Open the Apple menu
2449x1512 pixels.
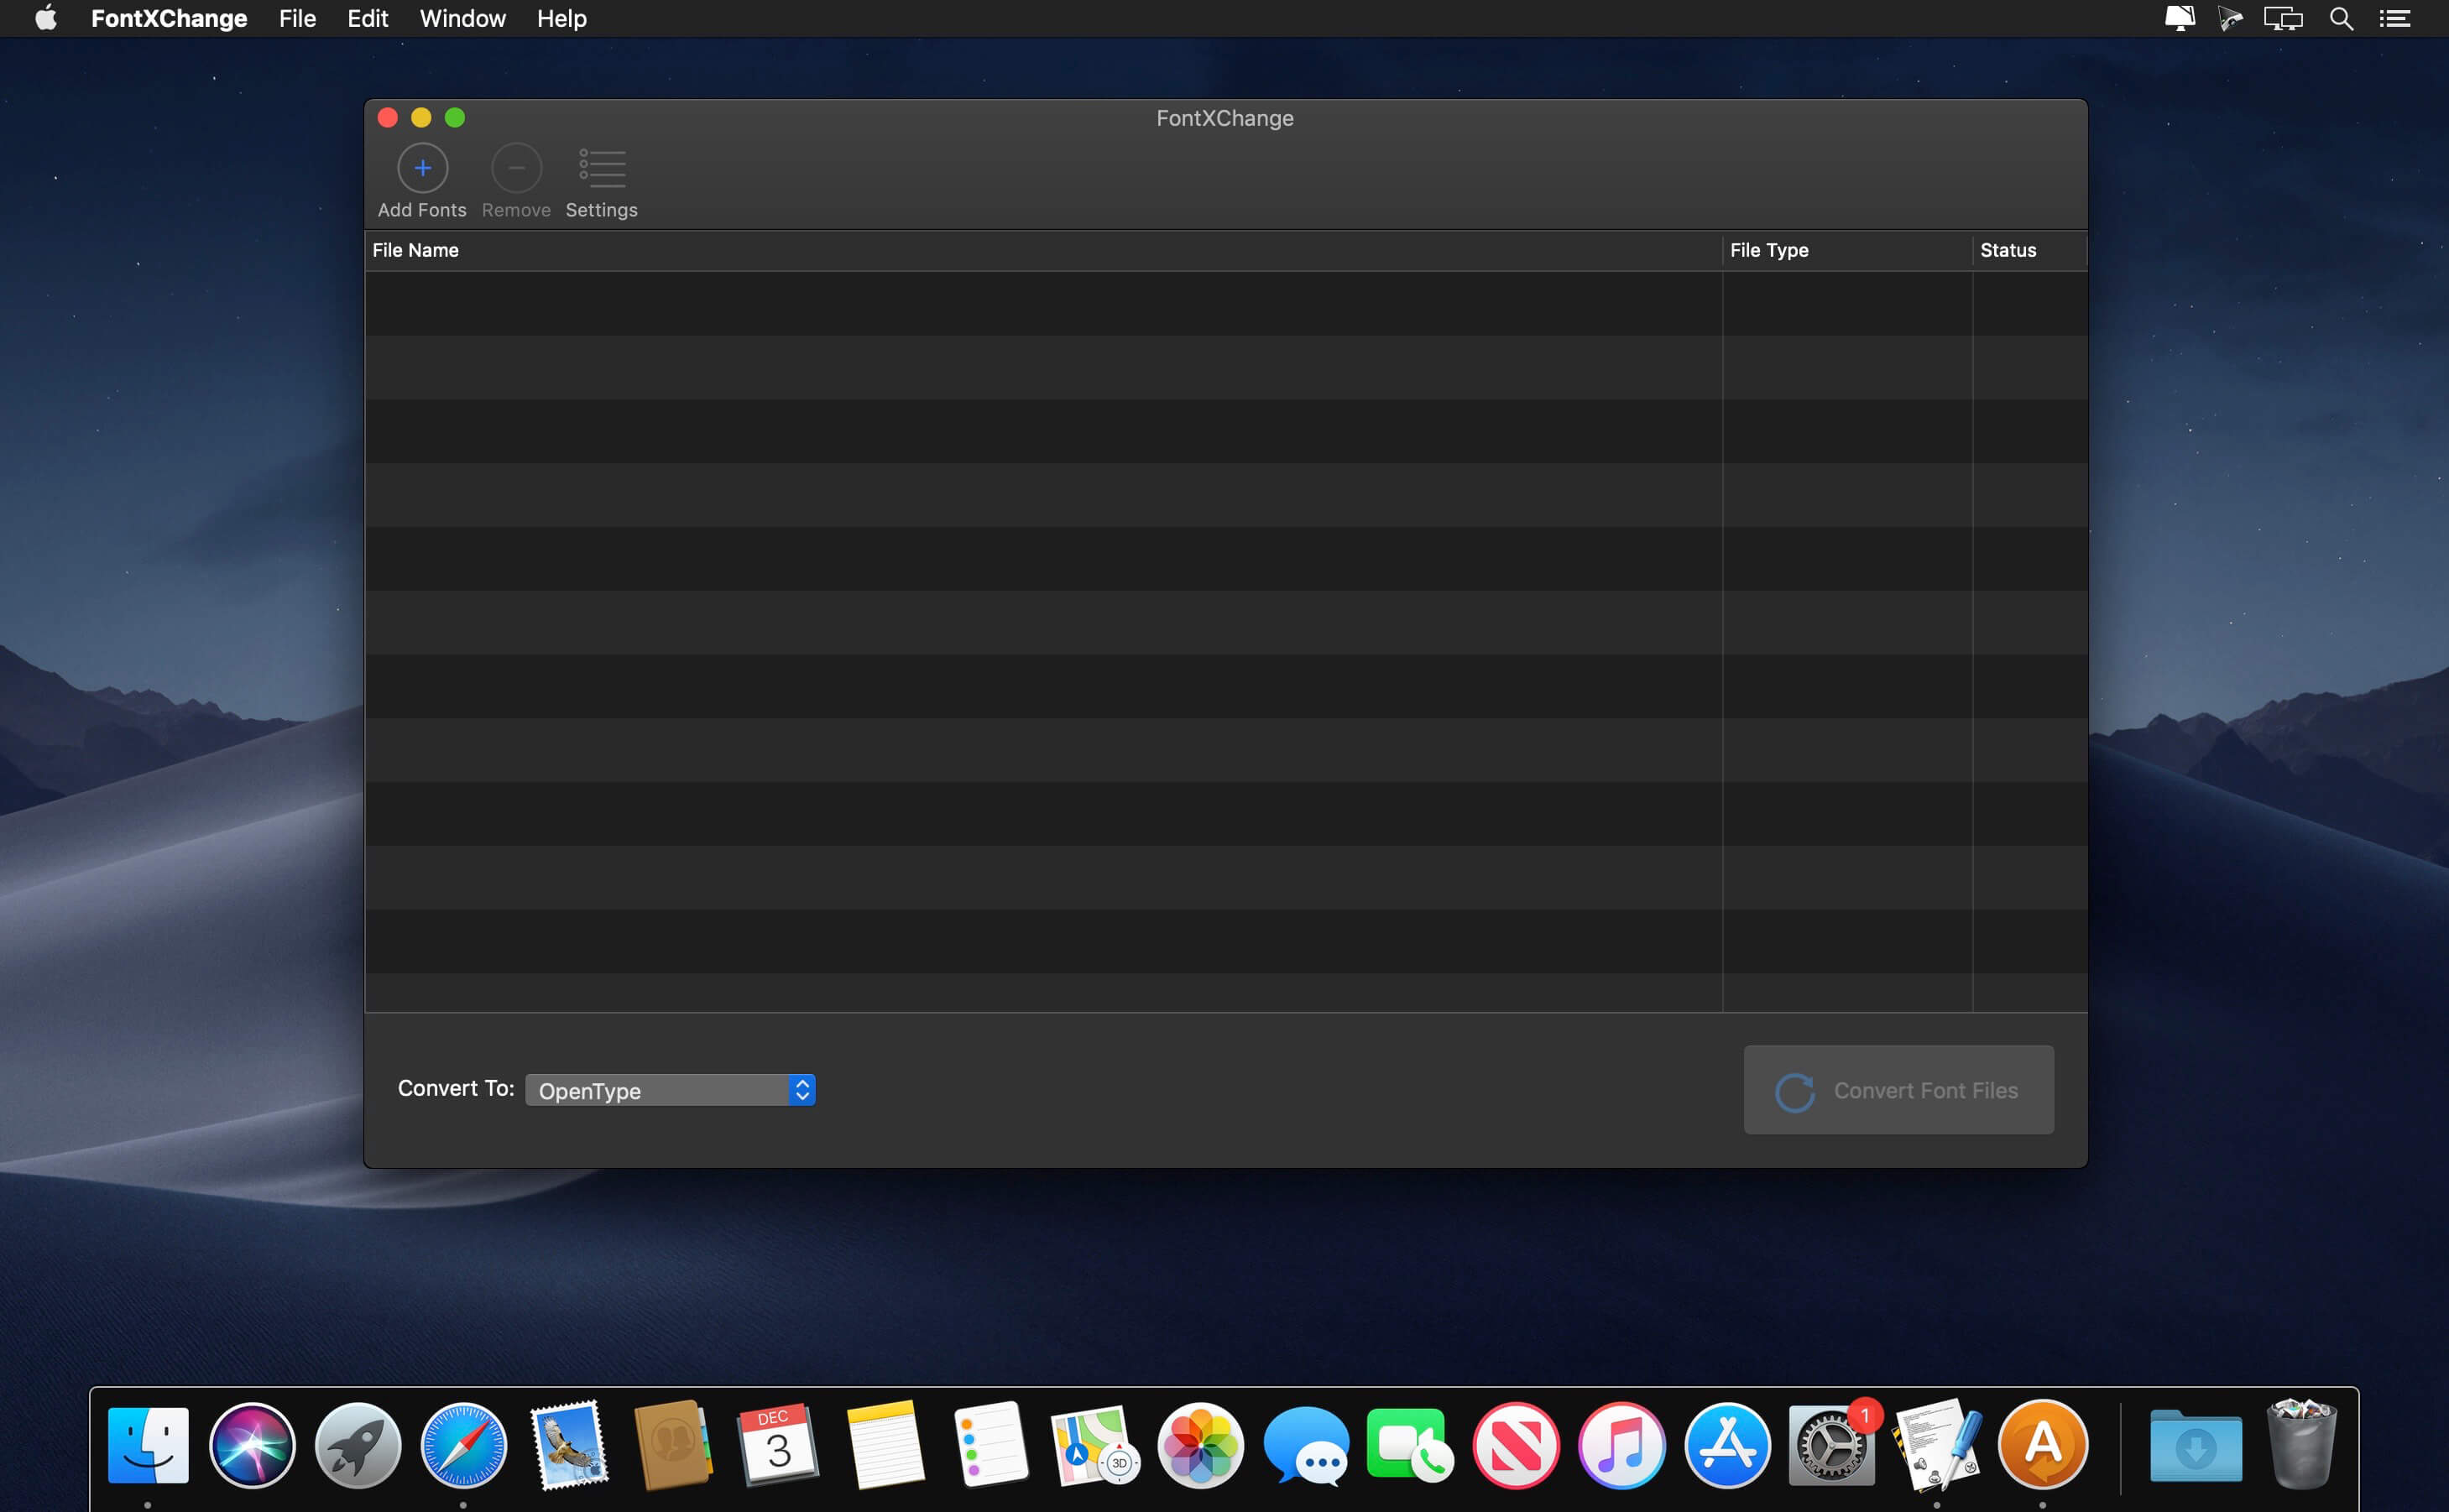(45, 18)
